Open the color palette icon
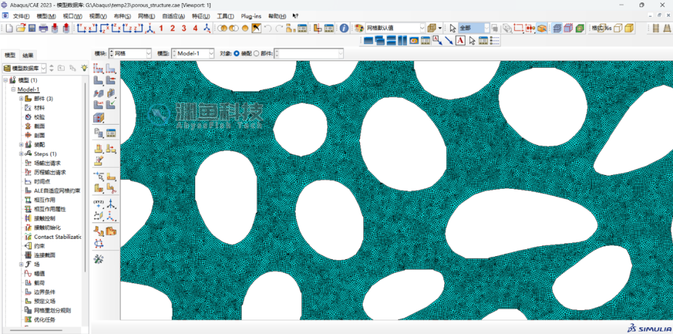Image resolution: width=673 pixels, height=334 pixels. [359, 28]
